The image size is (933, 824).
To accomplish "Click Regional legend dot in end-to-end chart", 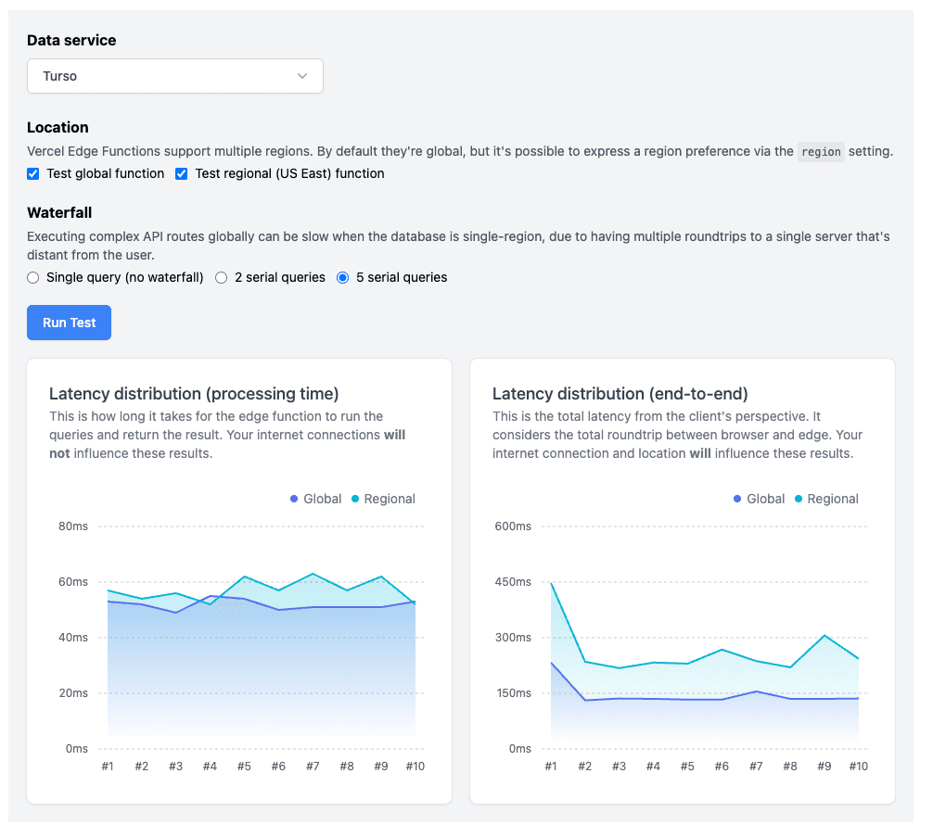I will tap(799, 499).
